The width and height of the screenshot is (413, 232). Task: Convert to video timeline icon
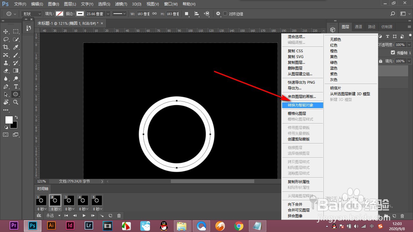(x=39, y=216)
